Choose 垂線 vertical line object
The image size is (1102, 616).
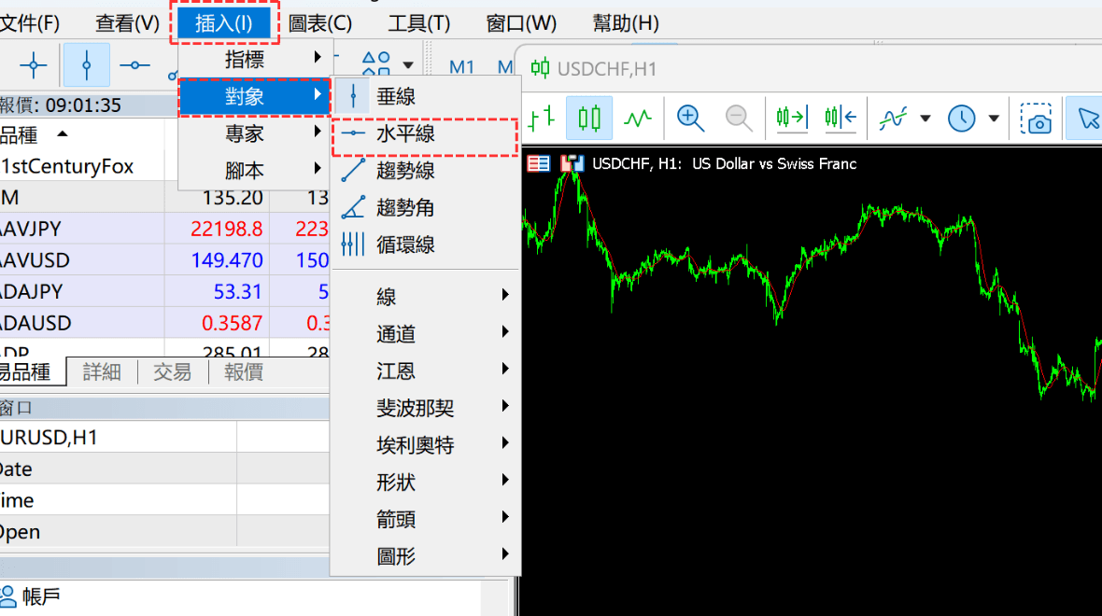click(x=425, y=96)
